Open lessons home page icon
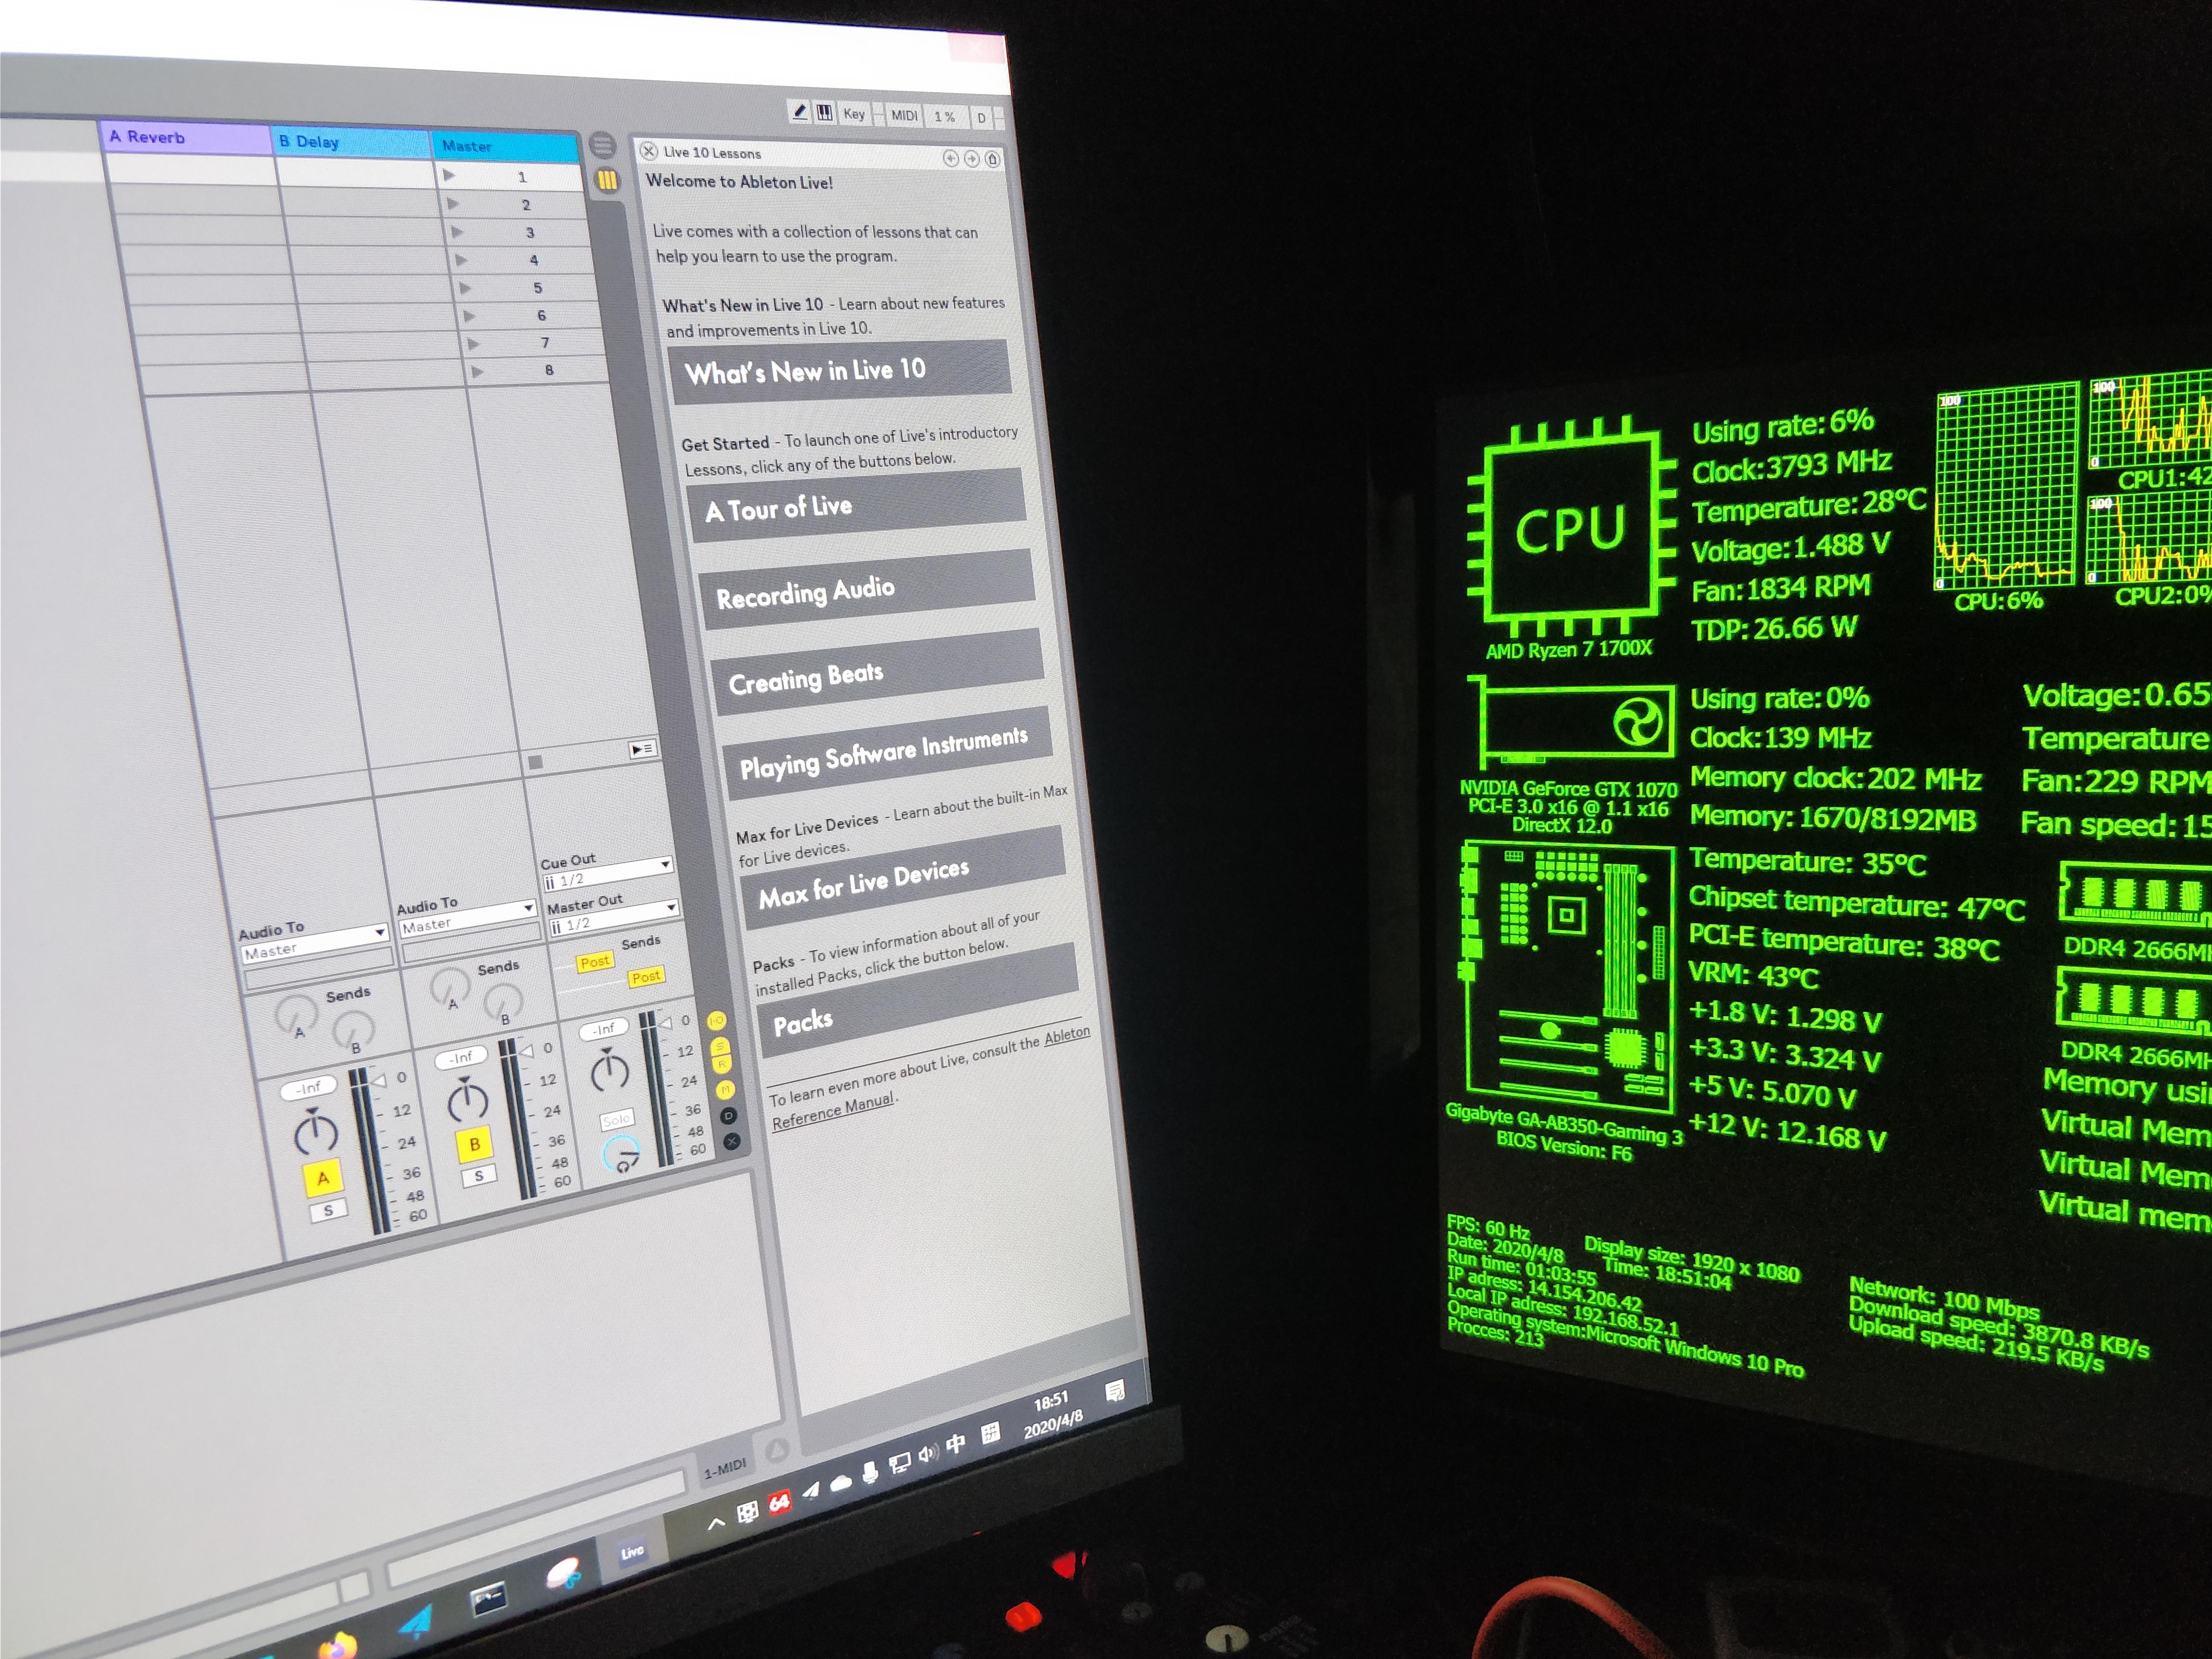This screenshot has width=2212, height=1659. (x=992, y=159)
